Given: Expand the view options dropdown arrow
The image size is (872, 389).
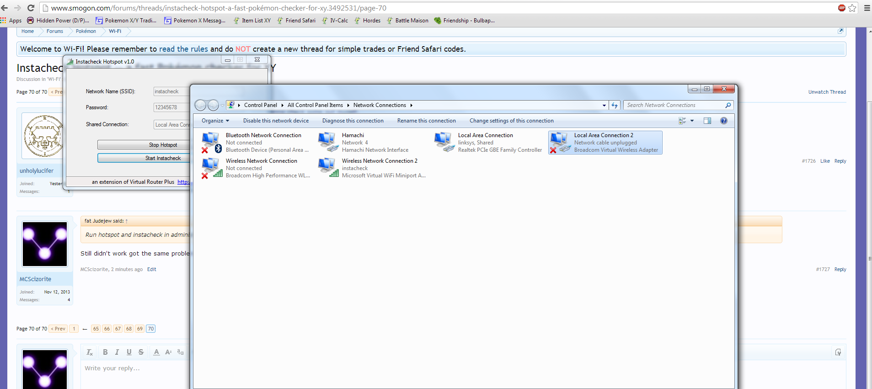Looking at the screenshot, I should tap(692, 121).
